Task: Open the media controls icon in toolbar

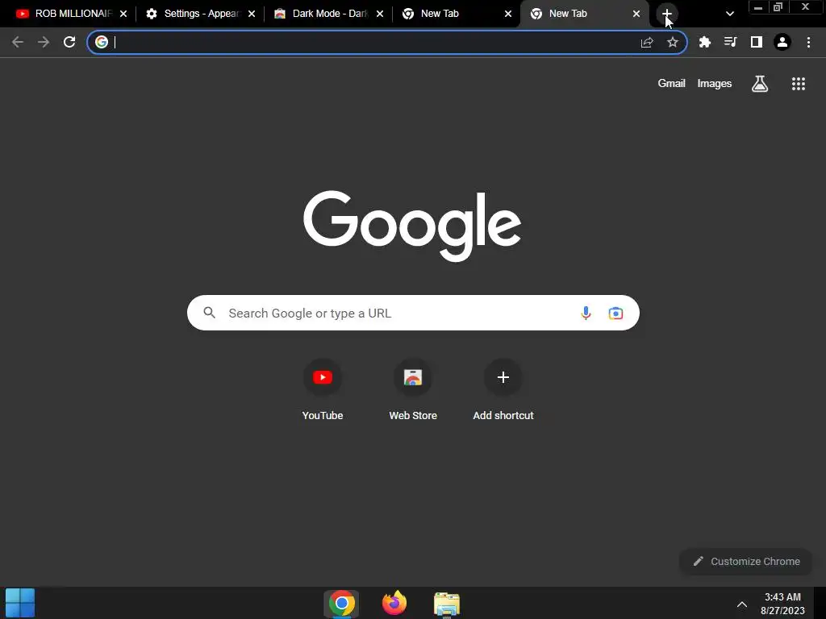Action: pyautogui.click(x=731, y=42)
